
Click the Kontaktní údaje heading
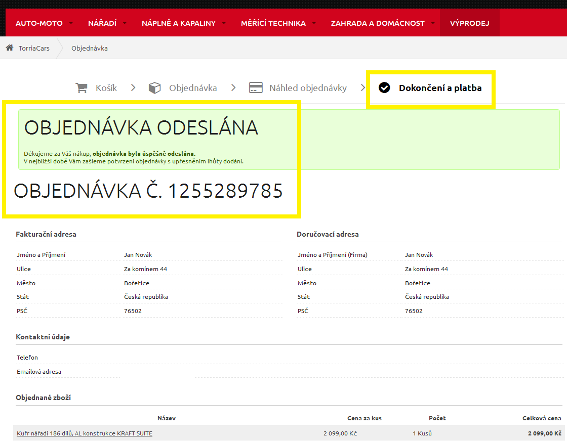43,337
